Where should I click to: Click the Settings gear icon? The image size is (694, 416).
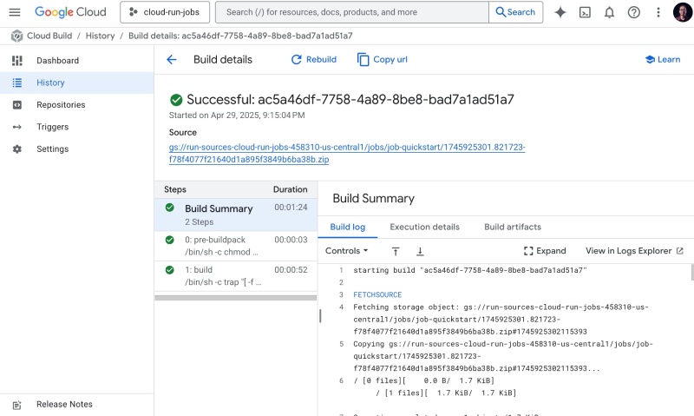coord(16,149)
